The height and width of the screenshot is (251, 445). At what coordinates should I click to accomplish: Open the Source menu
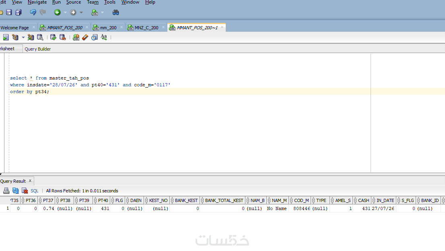coord(74,2)
